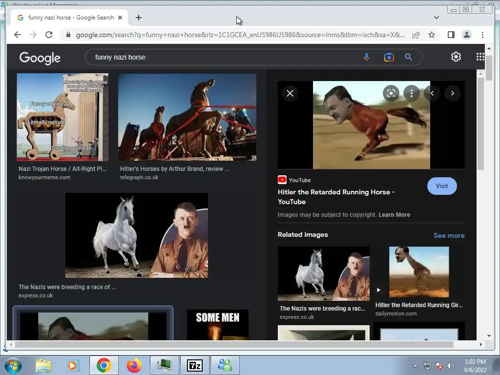
Task: Open related white horse image thumbnail
Action: tap(324, 273)
